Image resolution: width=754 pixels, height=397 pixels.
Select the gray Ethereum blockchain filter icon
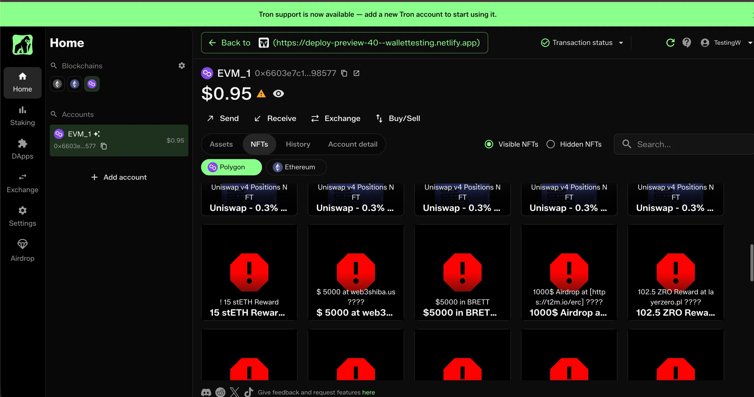(x=57, y=84)
